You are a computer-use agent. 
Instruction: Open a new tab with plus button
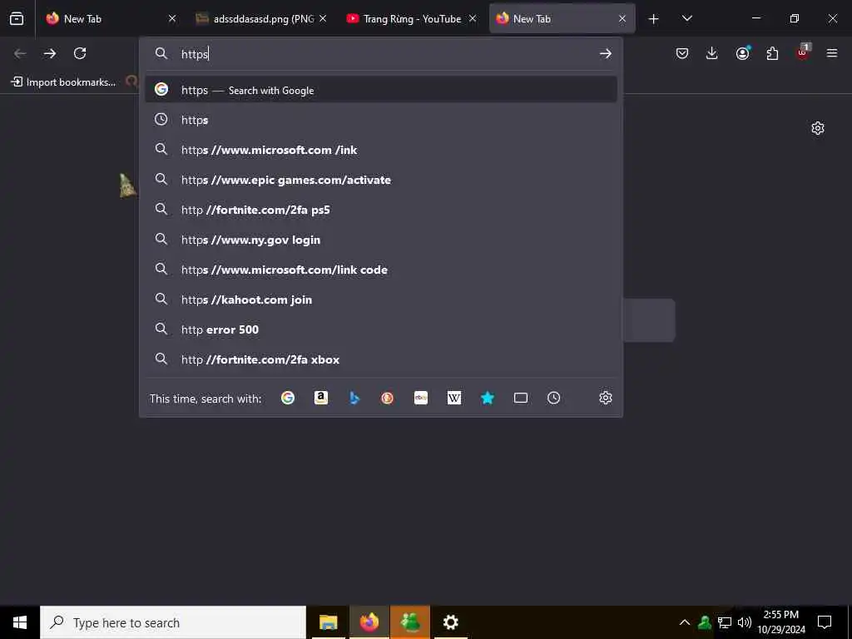pos(654,19)
